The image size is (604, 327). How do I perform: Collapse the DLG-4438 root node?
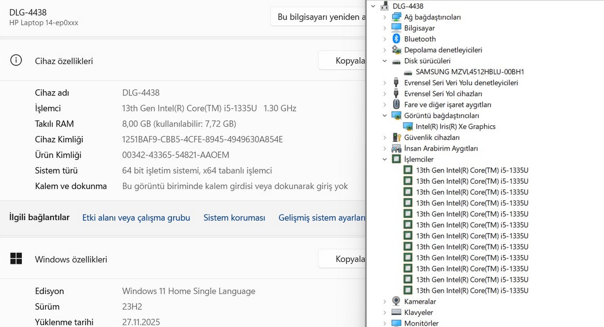tap(373, 6)
